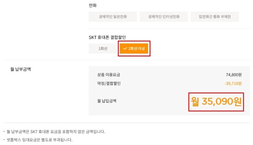
Task: Click the 전화 section heading
Action: [x=93, y=5]
